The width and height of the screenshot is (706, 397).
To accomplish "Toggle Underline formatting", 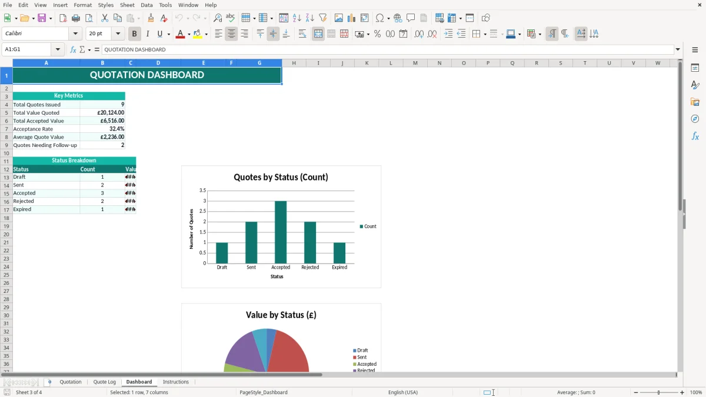I will [x=159, y=34].
